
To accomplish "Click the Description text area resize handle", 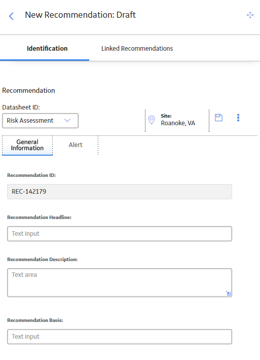I will pyautogui.click(x=228, y=293).
